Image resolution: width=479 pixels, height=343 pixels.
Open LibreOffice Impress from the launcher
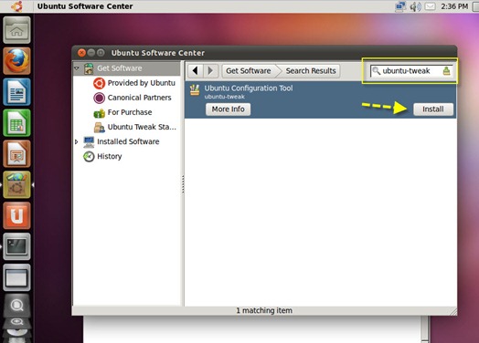(16, 153)
